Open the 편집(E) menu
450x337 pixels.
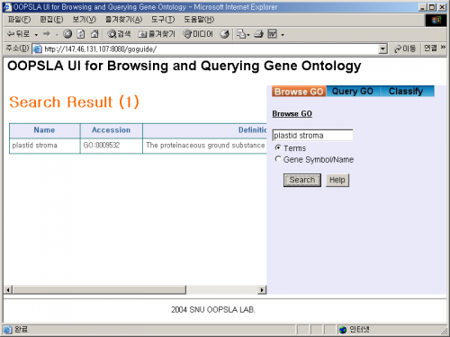(x=51, y=20)
